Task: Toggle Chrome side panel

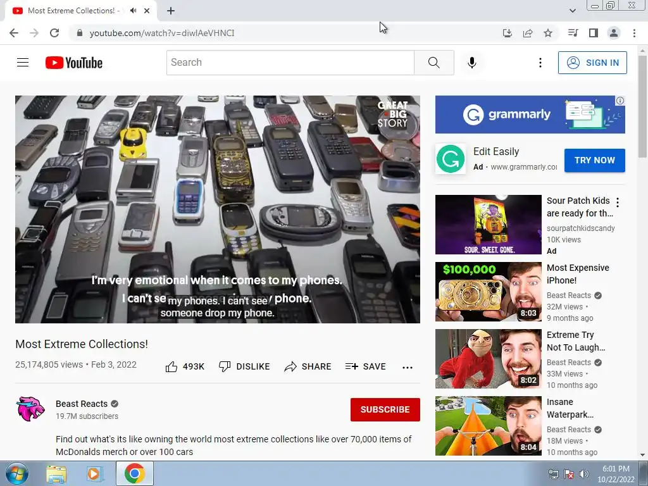Action: (594, 33)
